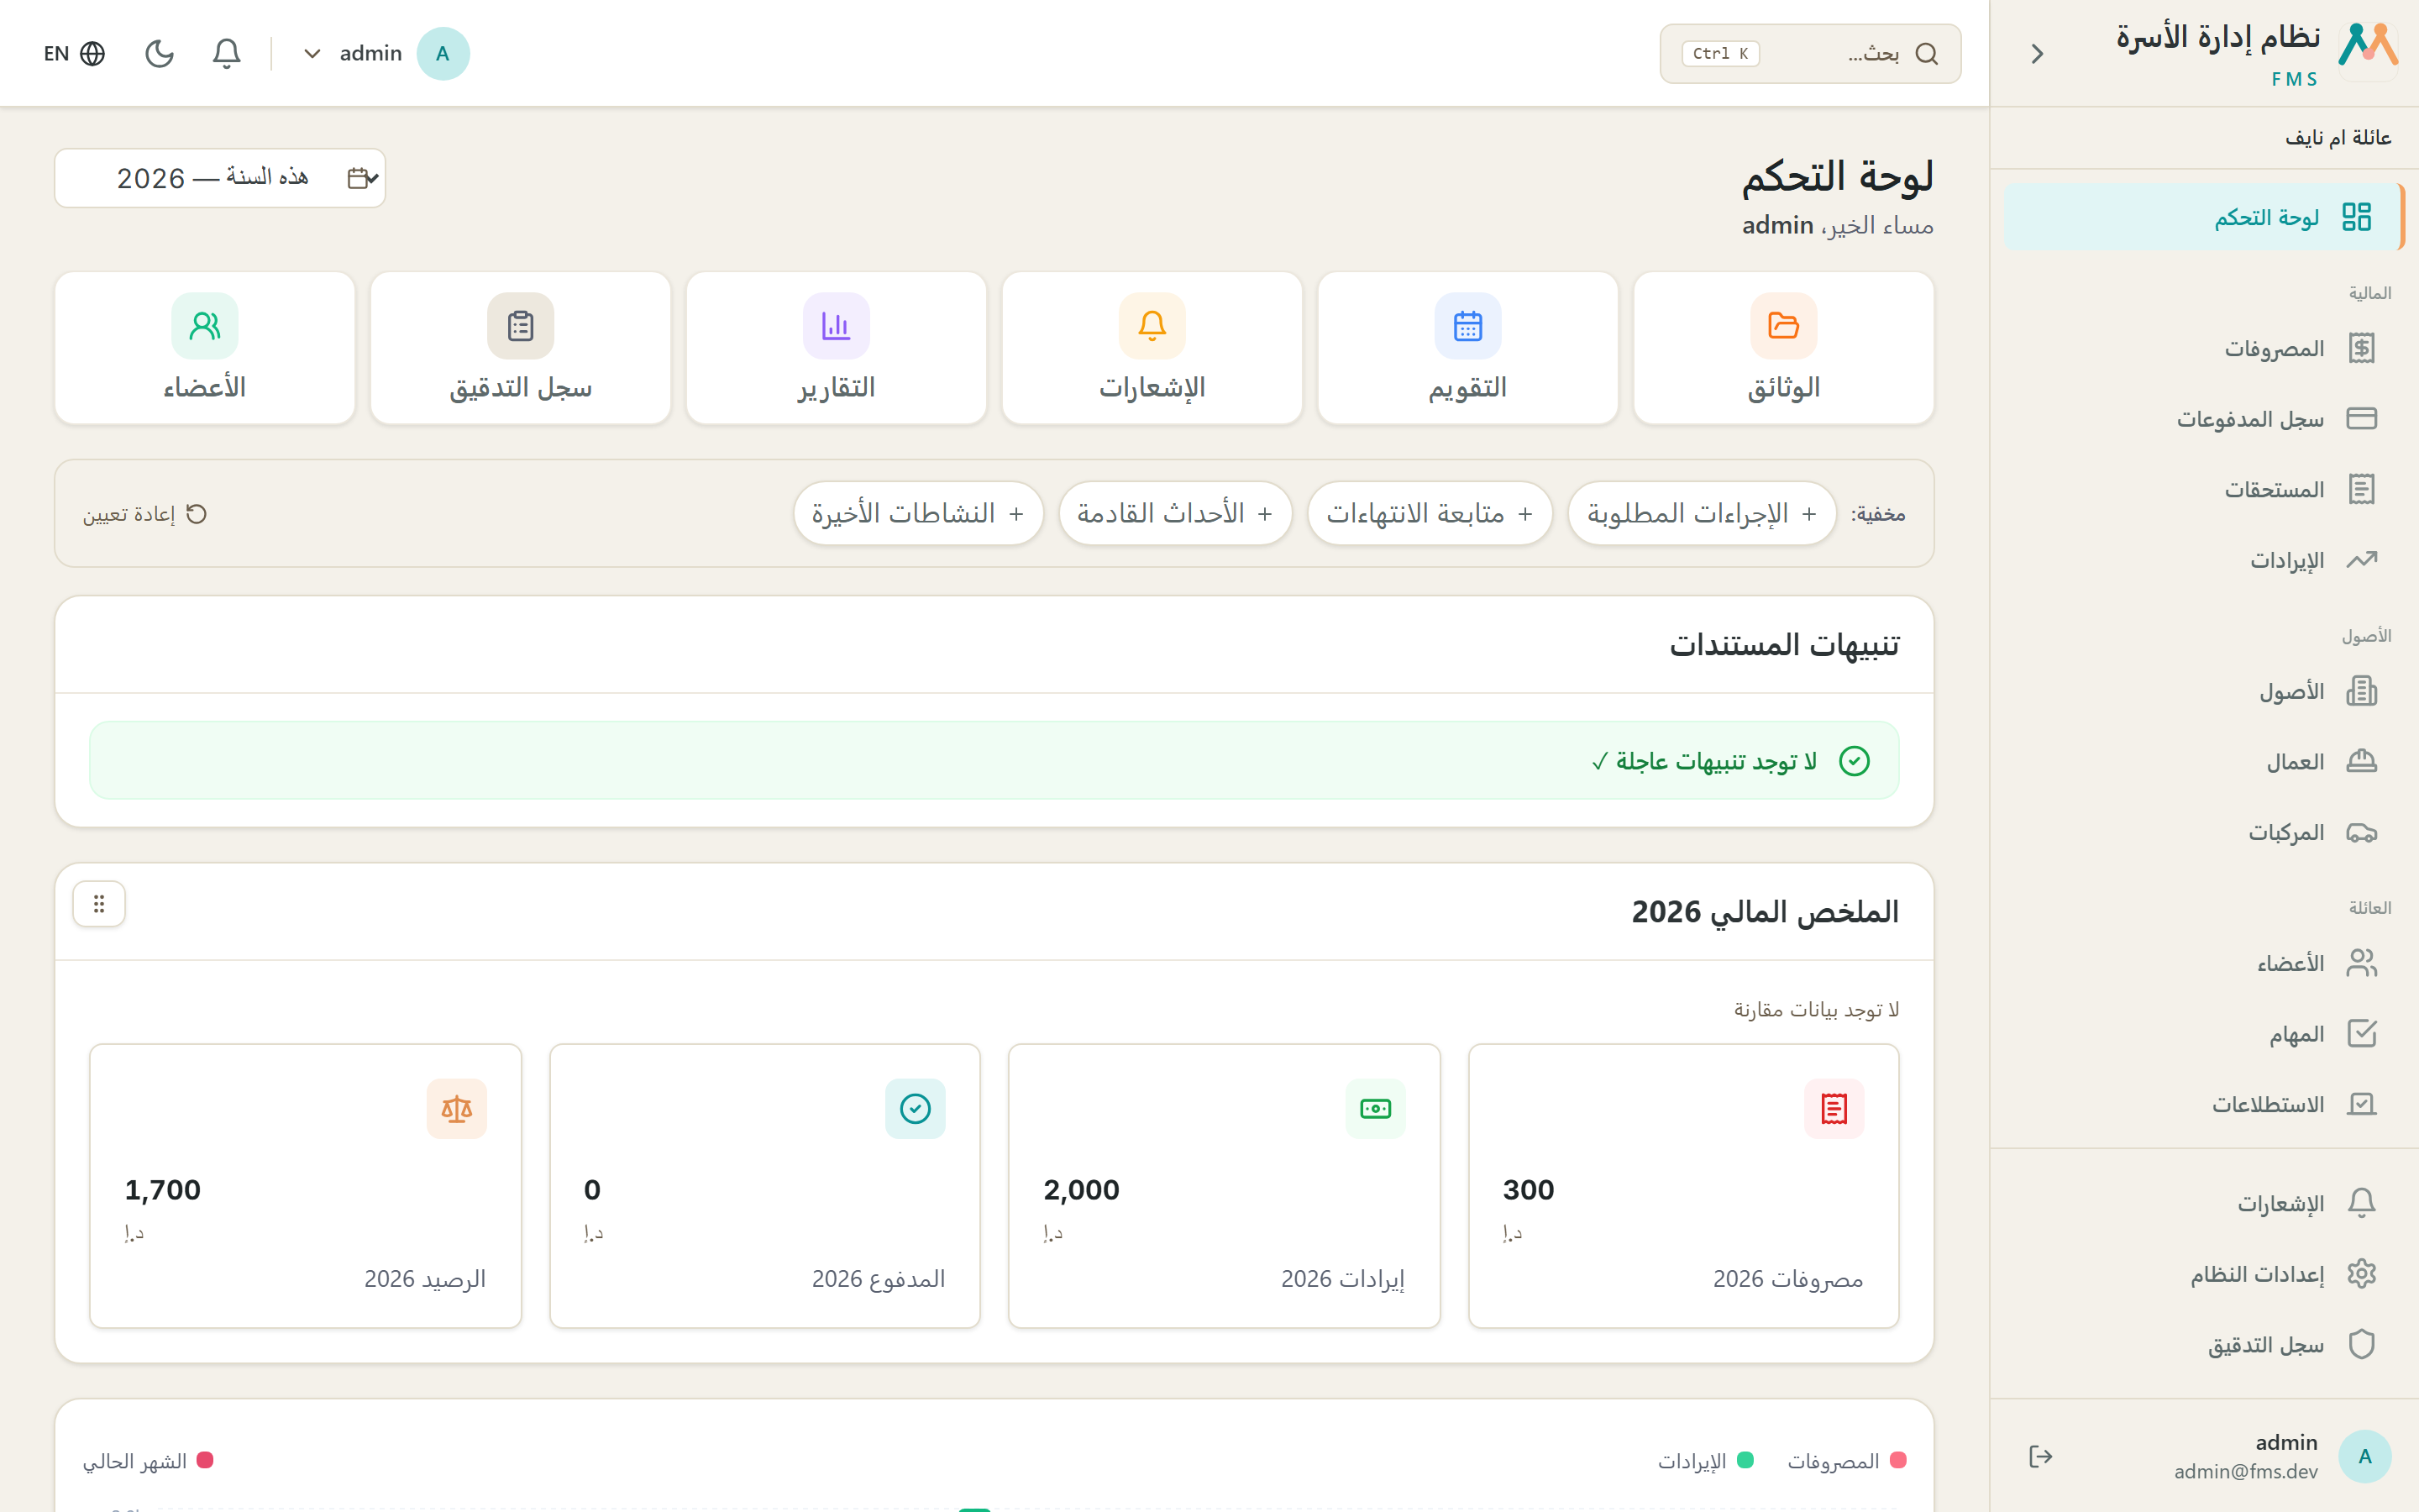The width and height of the screenshot is (2419, 1512).
Task: Click مصروفات 2026 expenses card
Action: click(1683, 1186)
